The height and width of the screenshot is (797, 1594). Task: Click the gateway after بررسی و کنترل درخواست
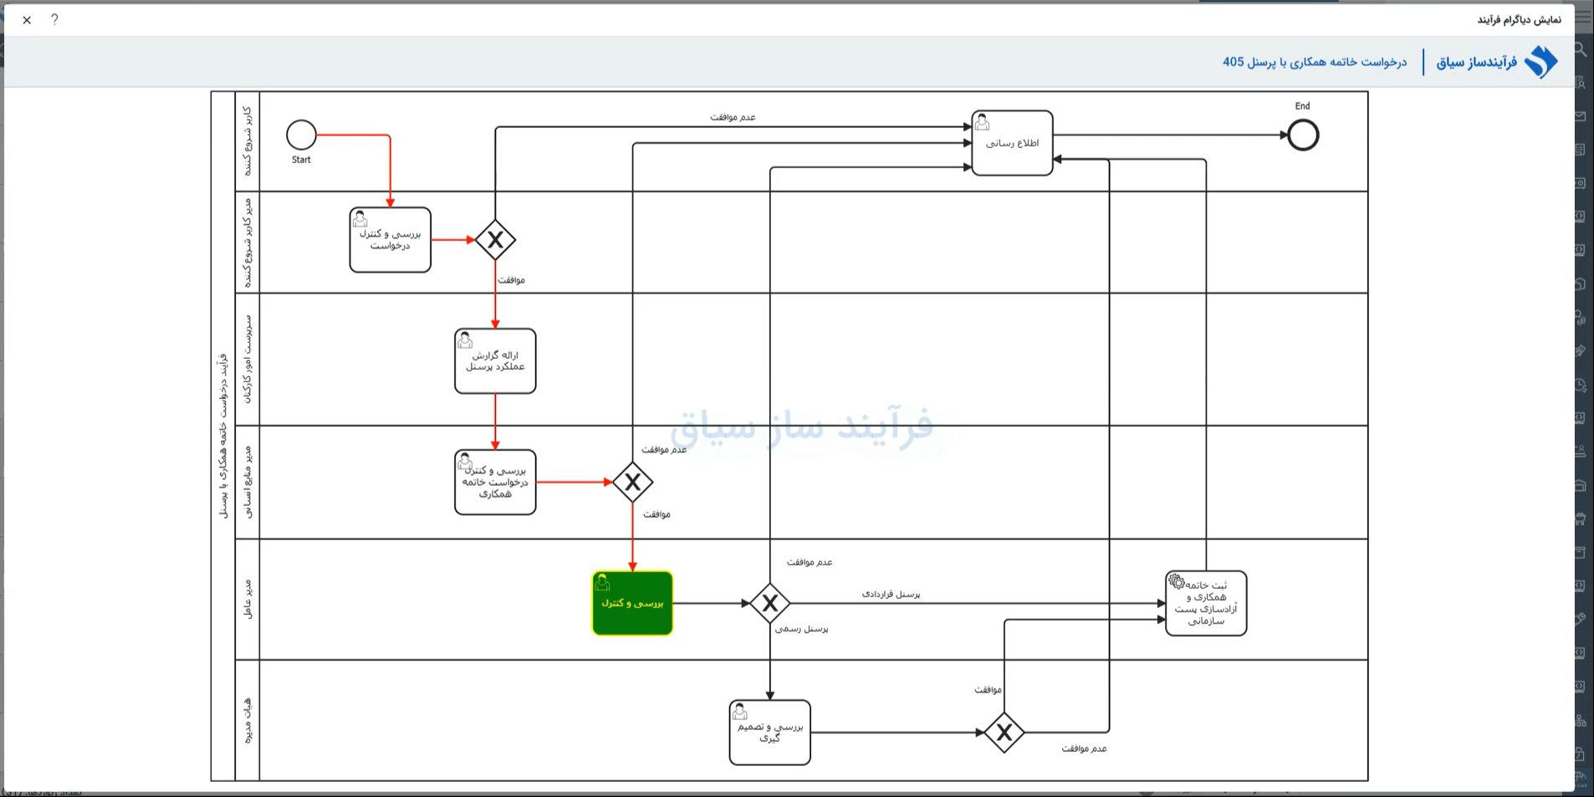[495, 240]
